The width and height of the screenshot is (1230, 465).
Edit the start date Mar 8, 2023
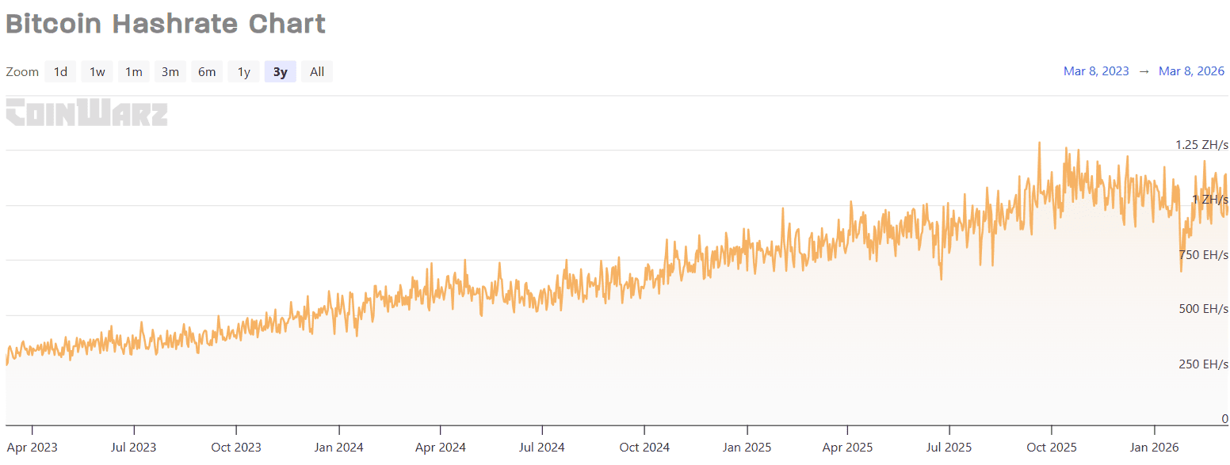coord(1096,71)
